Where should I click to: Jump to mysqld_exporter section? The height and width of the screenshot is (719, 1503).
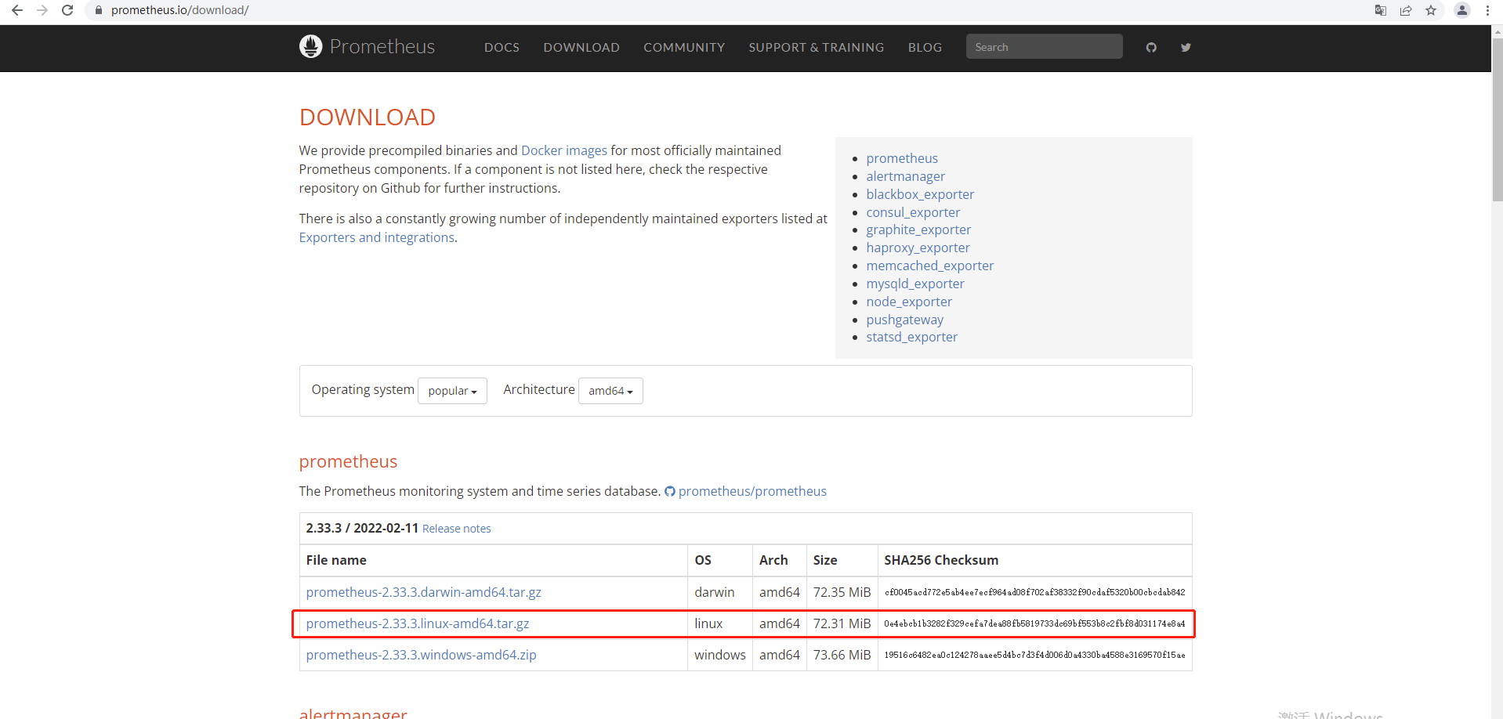pyautogui.click(x=915, y=284)
